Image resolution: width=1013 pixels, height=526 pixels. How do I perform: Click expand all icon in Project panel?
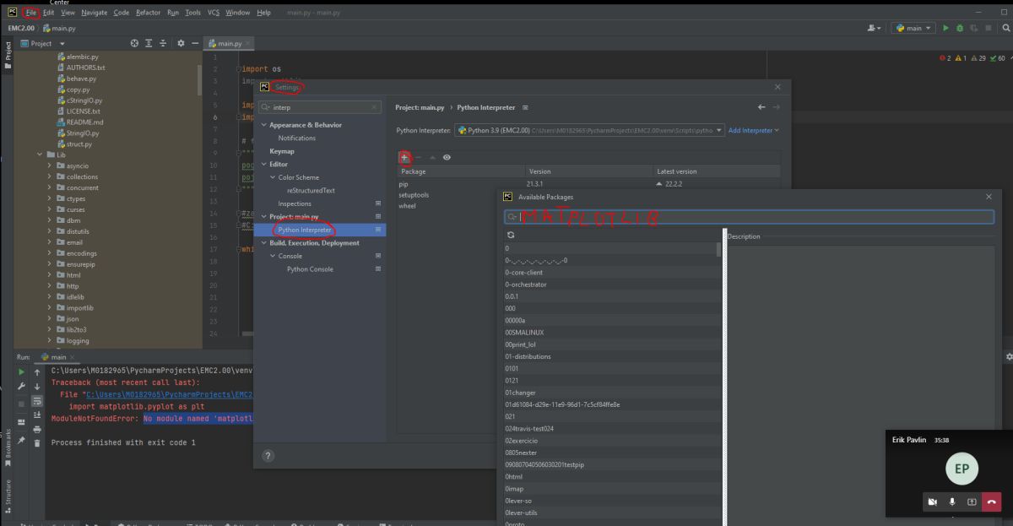(x=149, y=43)
